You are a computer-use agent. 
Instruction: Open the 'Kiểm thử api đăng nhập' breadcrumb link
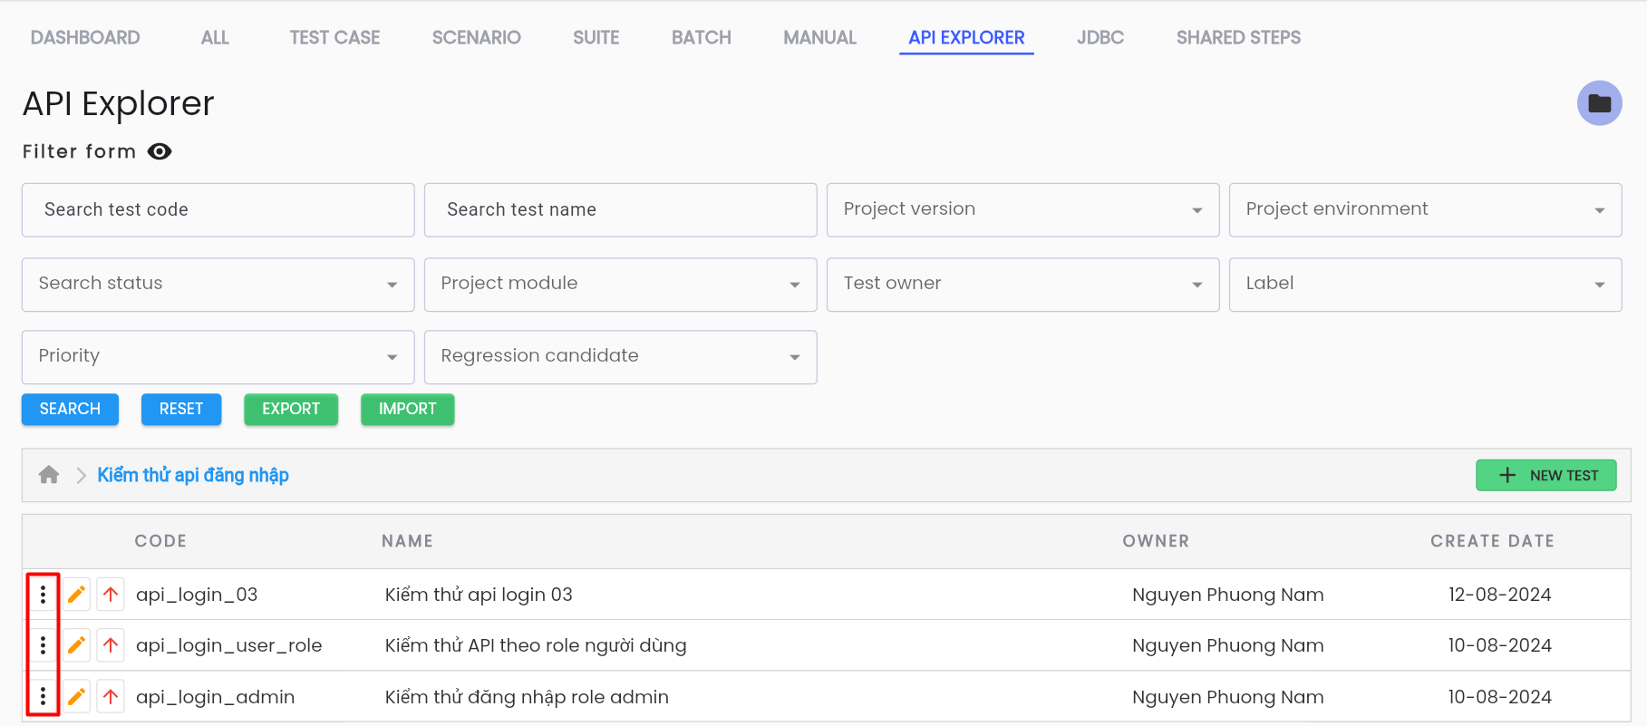193,475
